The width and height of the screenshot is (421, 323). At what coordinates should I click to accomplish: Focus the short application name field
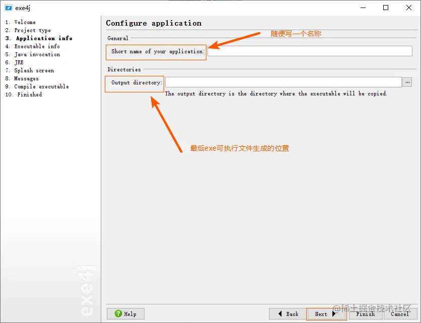pyautogui.click(x=310, y=51)
